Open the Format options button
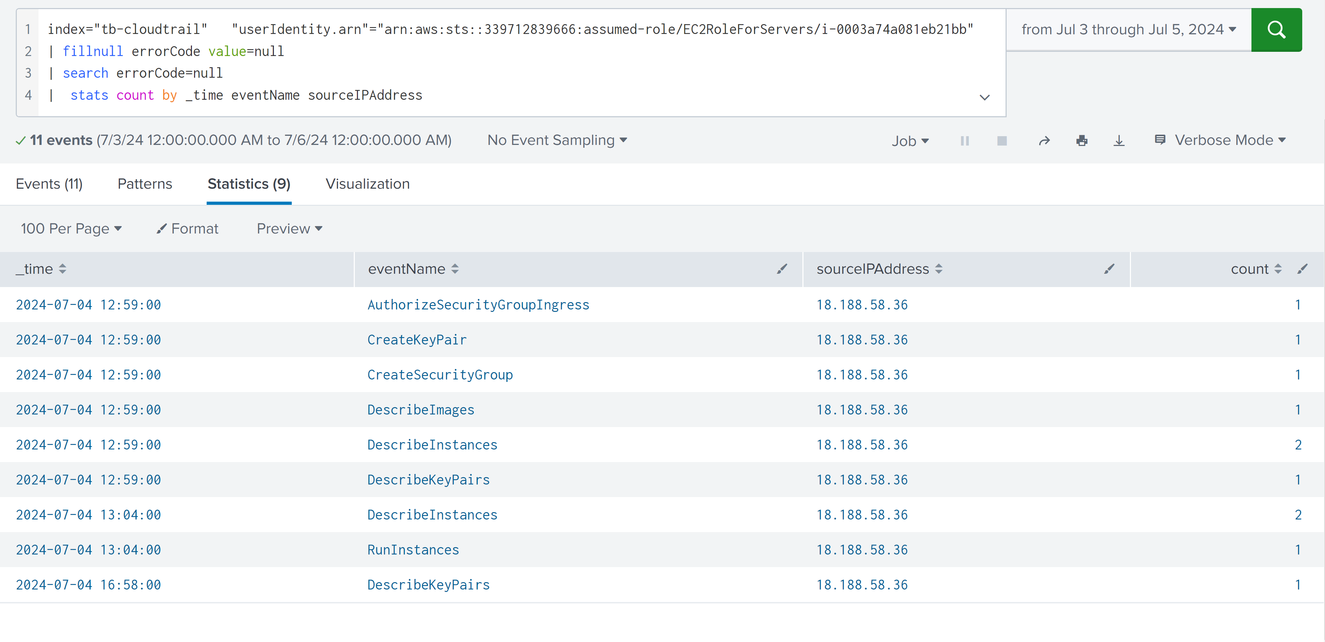This screenshot has width=1325, height=642. point(188,229)
